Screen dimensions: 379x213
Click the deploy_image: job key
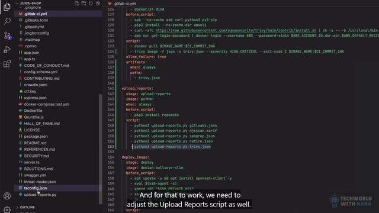136,157
